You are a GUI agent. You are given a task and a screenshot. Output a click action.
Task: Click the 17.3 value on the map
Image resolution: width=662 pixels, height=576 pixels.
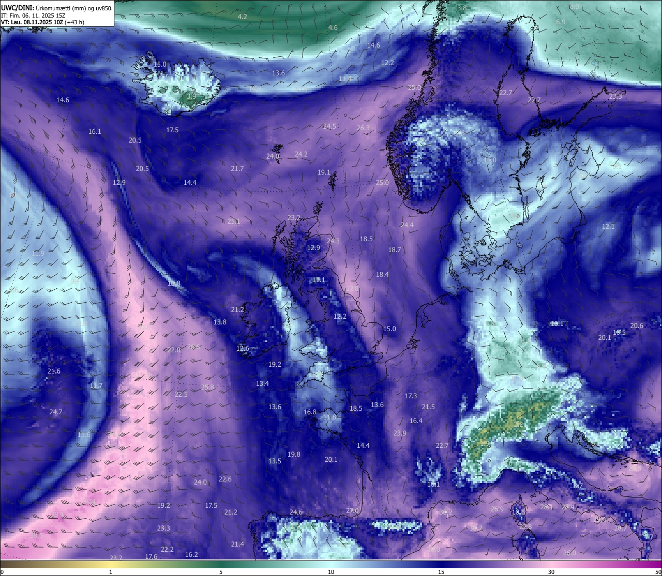[x=411, y=396]
